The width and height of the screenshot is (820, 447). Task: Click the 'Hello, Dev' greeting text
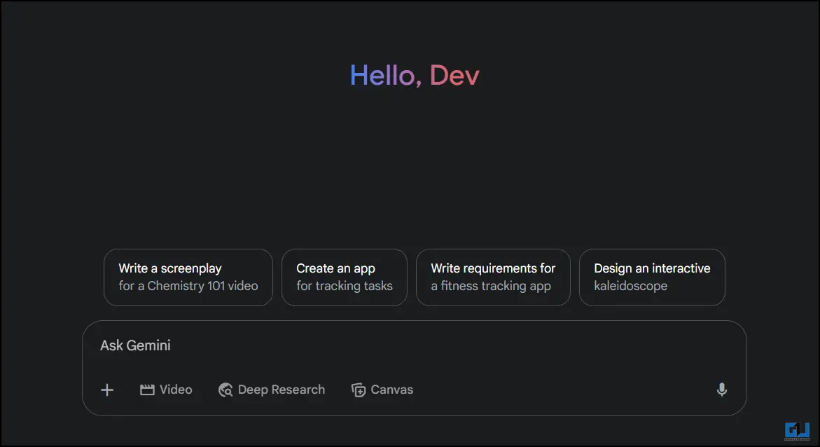pyautogui.click(x=414, y=76)
